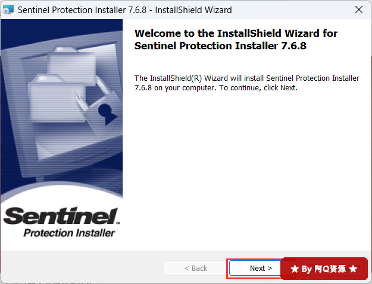Click the left star on the red badge
This screenshot has width=372, height=284.
295,269
